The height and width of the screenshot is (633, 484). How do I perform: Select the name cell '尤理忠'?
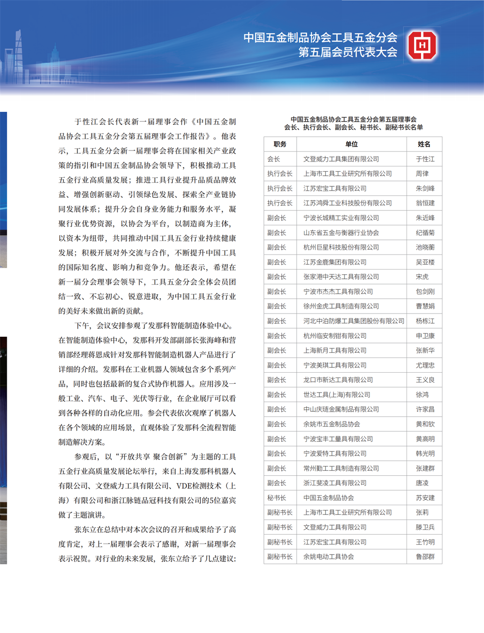pyautogui.click(x=425, y=365)
